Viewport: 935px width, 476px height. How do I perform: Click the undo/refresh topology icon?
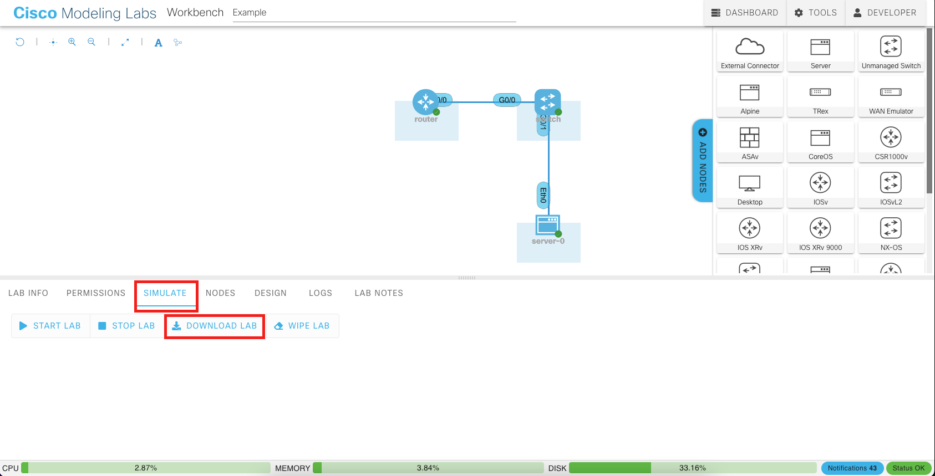[20, 42]
